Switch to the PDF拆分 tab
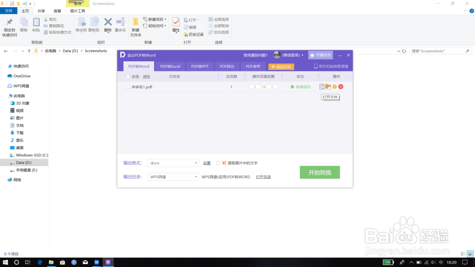Screen dimensions: 475x267 pos(227,66)
